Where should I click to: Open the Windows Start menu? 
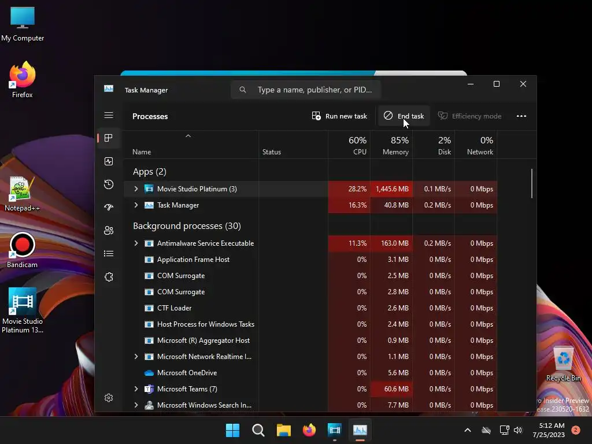coord(232,430)
